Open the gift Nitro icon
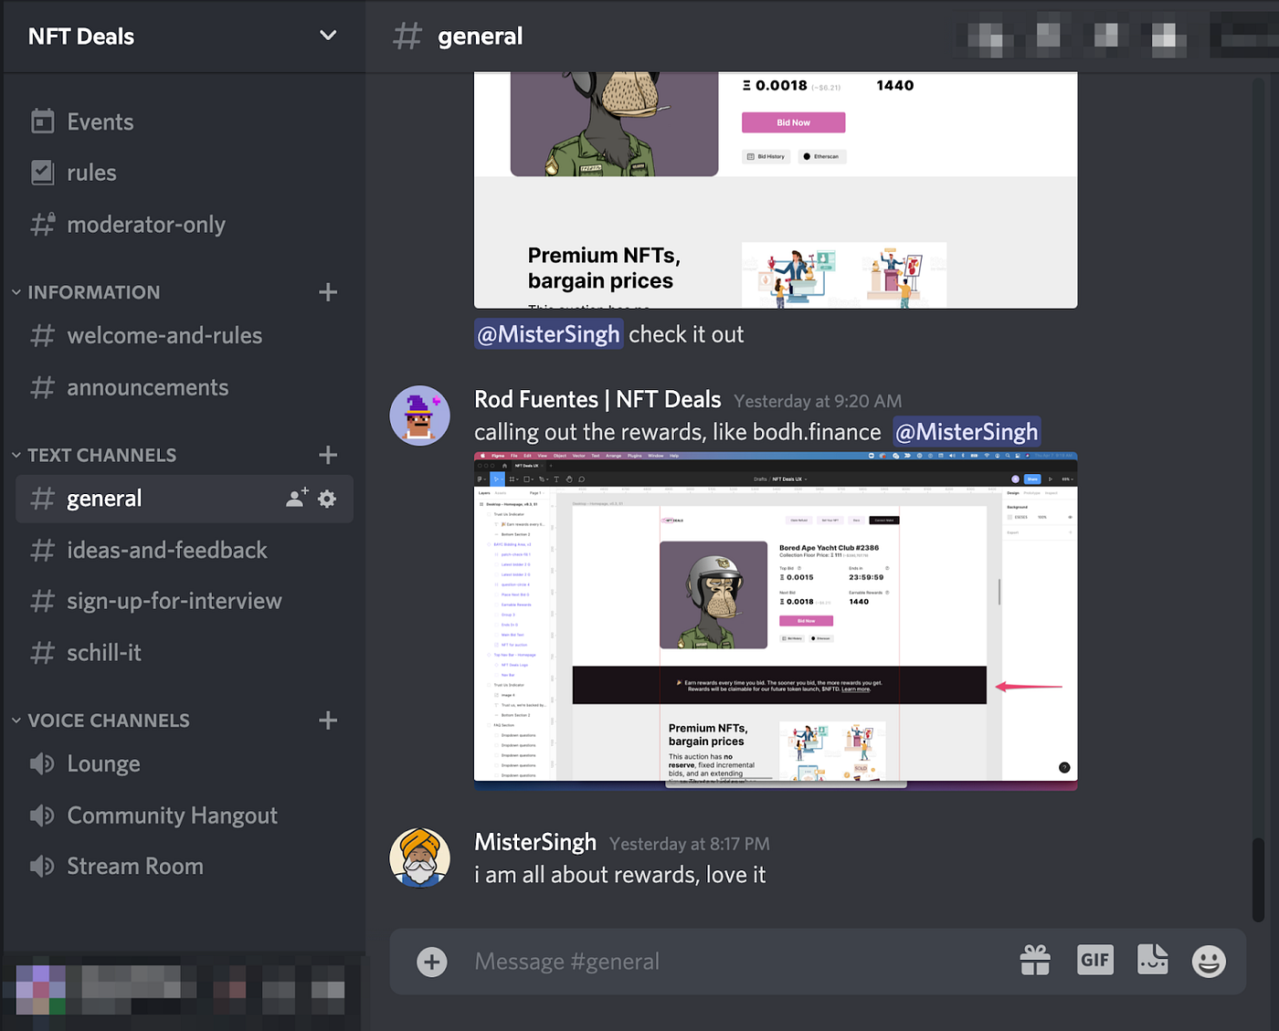 tap(1035, 961)
